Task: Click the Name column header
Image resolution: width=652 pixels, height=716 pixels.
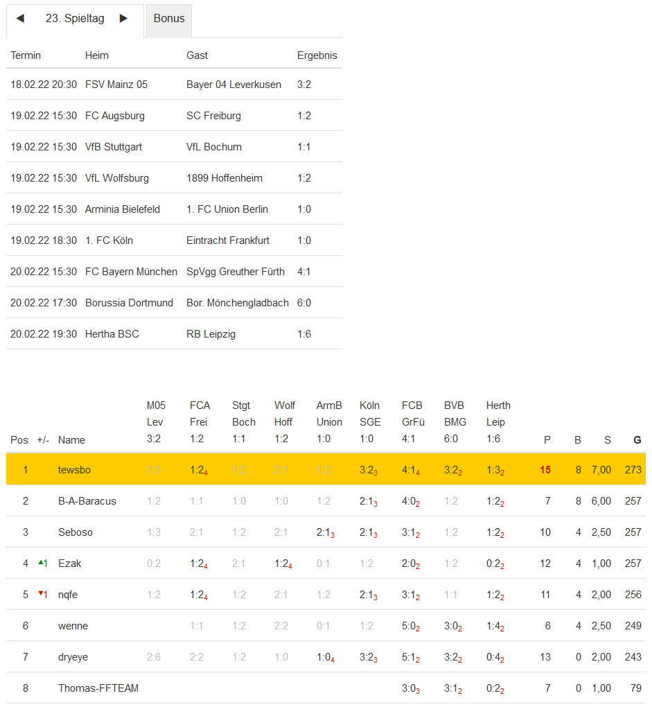Action: point(71,439)
